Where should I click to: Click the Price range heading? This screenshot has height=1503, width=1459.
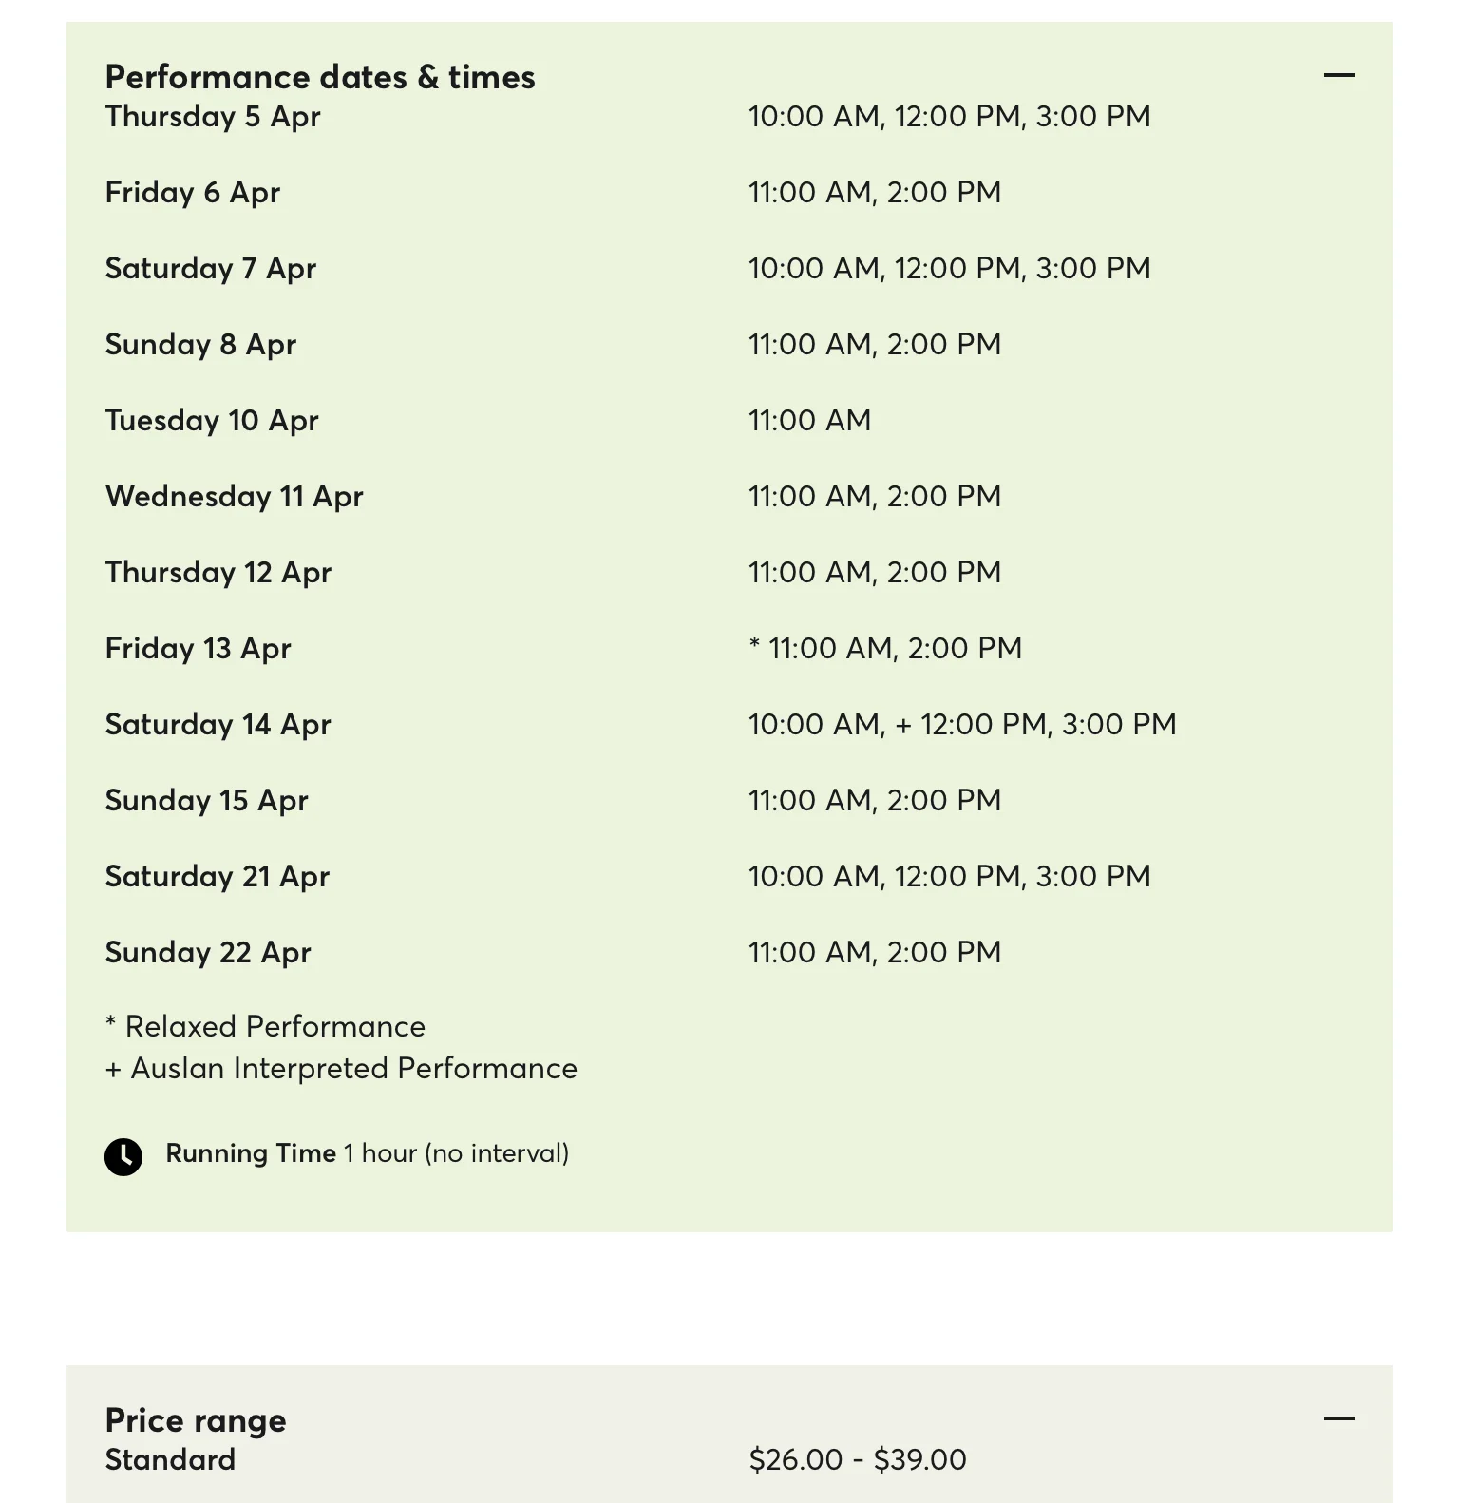coord(196,1420)
